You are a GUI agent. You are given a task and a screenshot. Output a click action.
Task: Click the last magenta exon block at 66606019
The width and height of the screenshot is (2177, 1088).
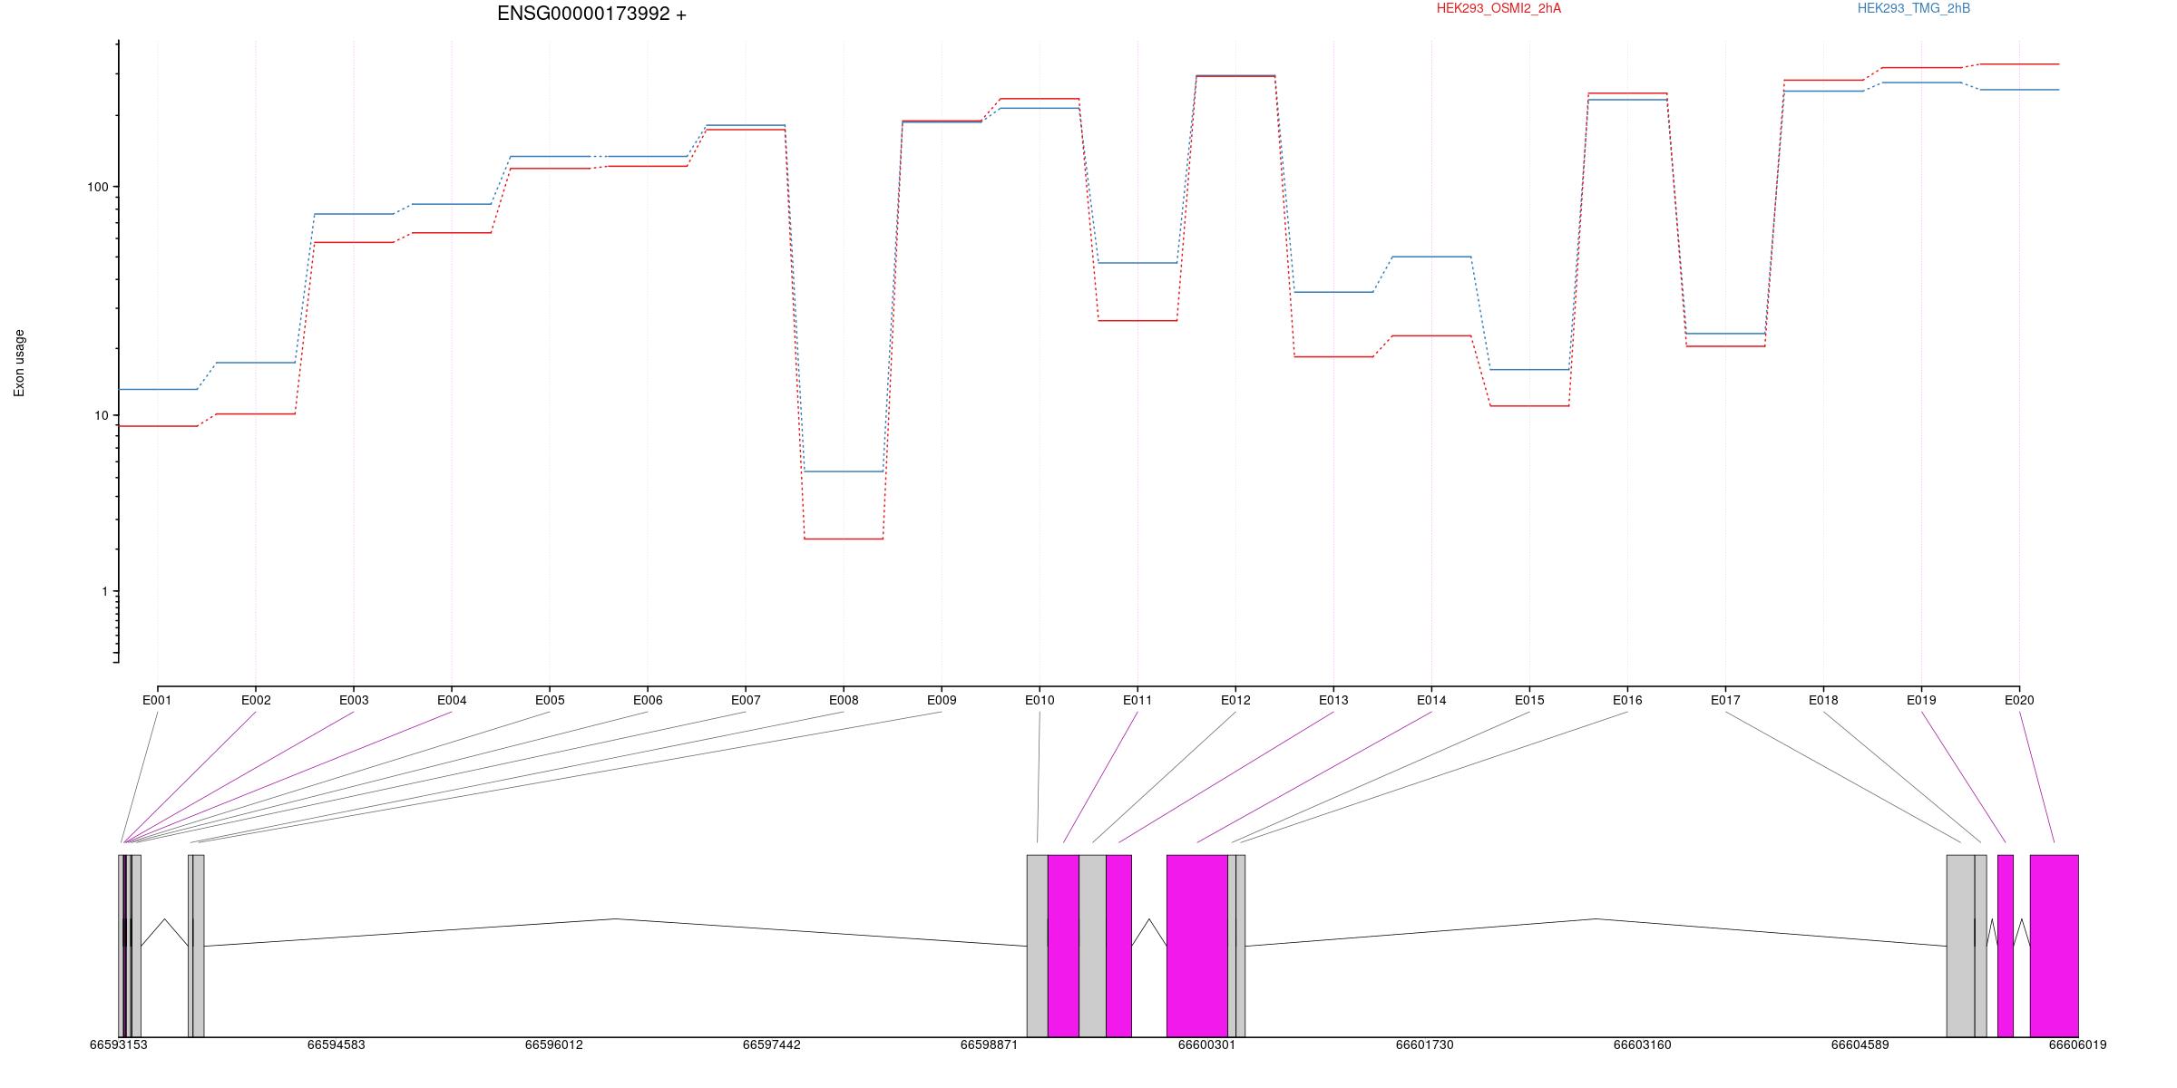click(x=2054, y=946)
